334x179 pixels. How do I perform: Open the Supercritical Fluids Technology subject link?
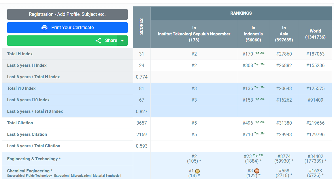tap(29, 176)
